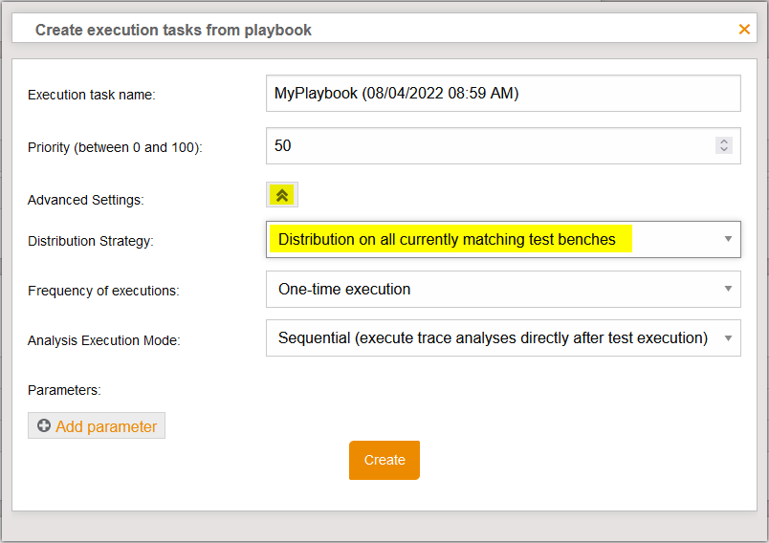Close the Create execution tasks dialog
769x543 pixels.
744,30
